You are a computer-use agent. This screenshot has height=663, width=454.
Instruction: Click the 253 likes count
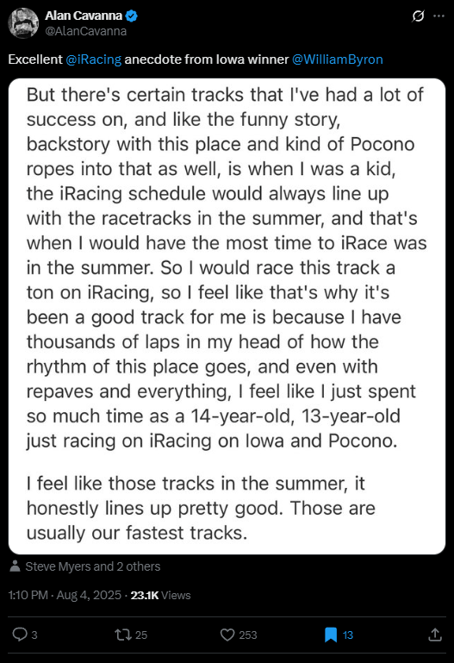(x=248, y=635)
